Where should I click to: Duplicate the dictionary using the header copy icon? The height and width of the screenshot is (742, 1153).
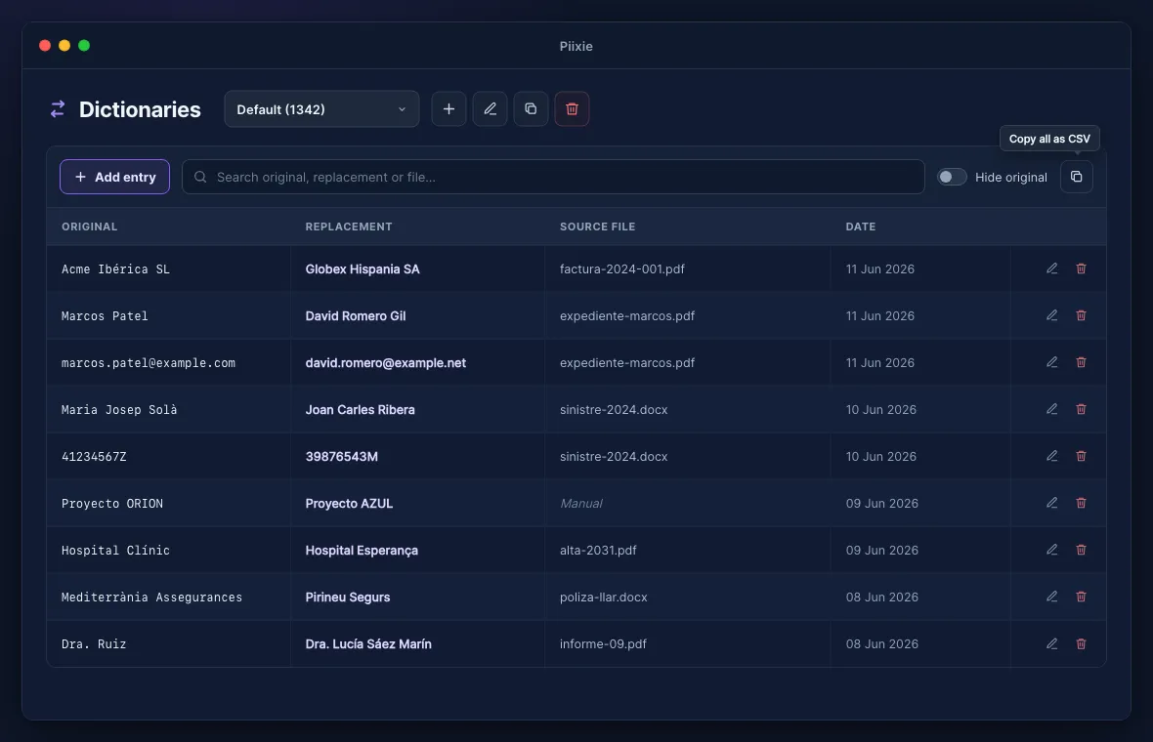pyautogui.click(x=531, y=108)
